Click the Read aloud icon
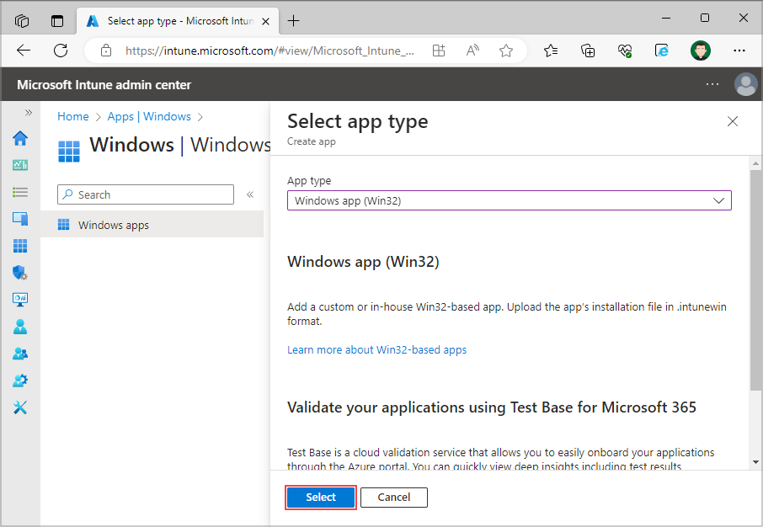 472,51
